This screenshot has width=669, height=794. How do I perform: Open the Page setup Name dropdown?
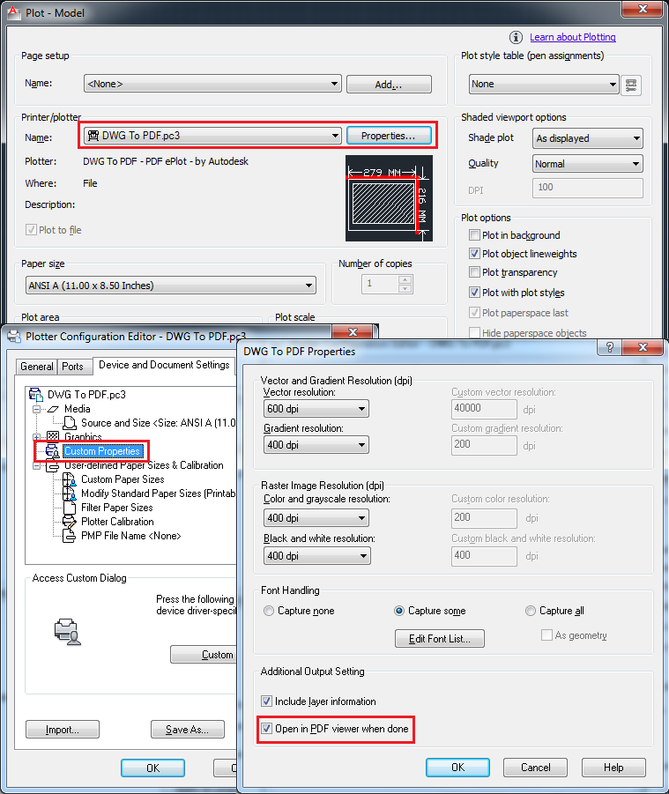[212, 84]
